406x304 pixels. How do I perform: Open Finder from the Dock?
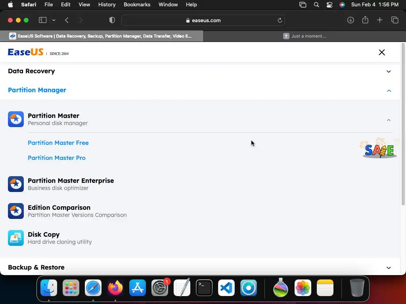pyautogui.click(x=49, y=288)
